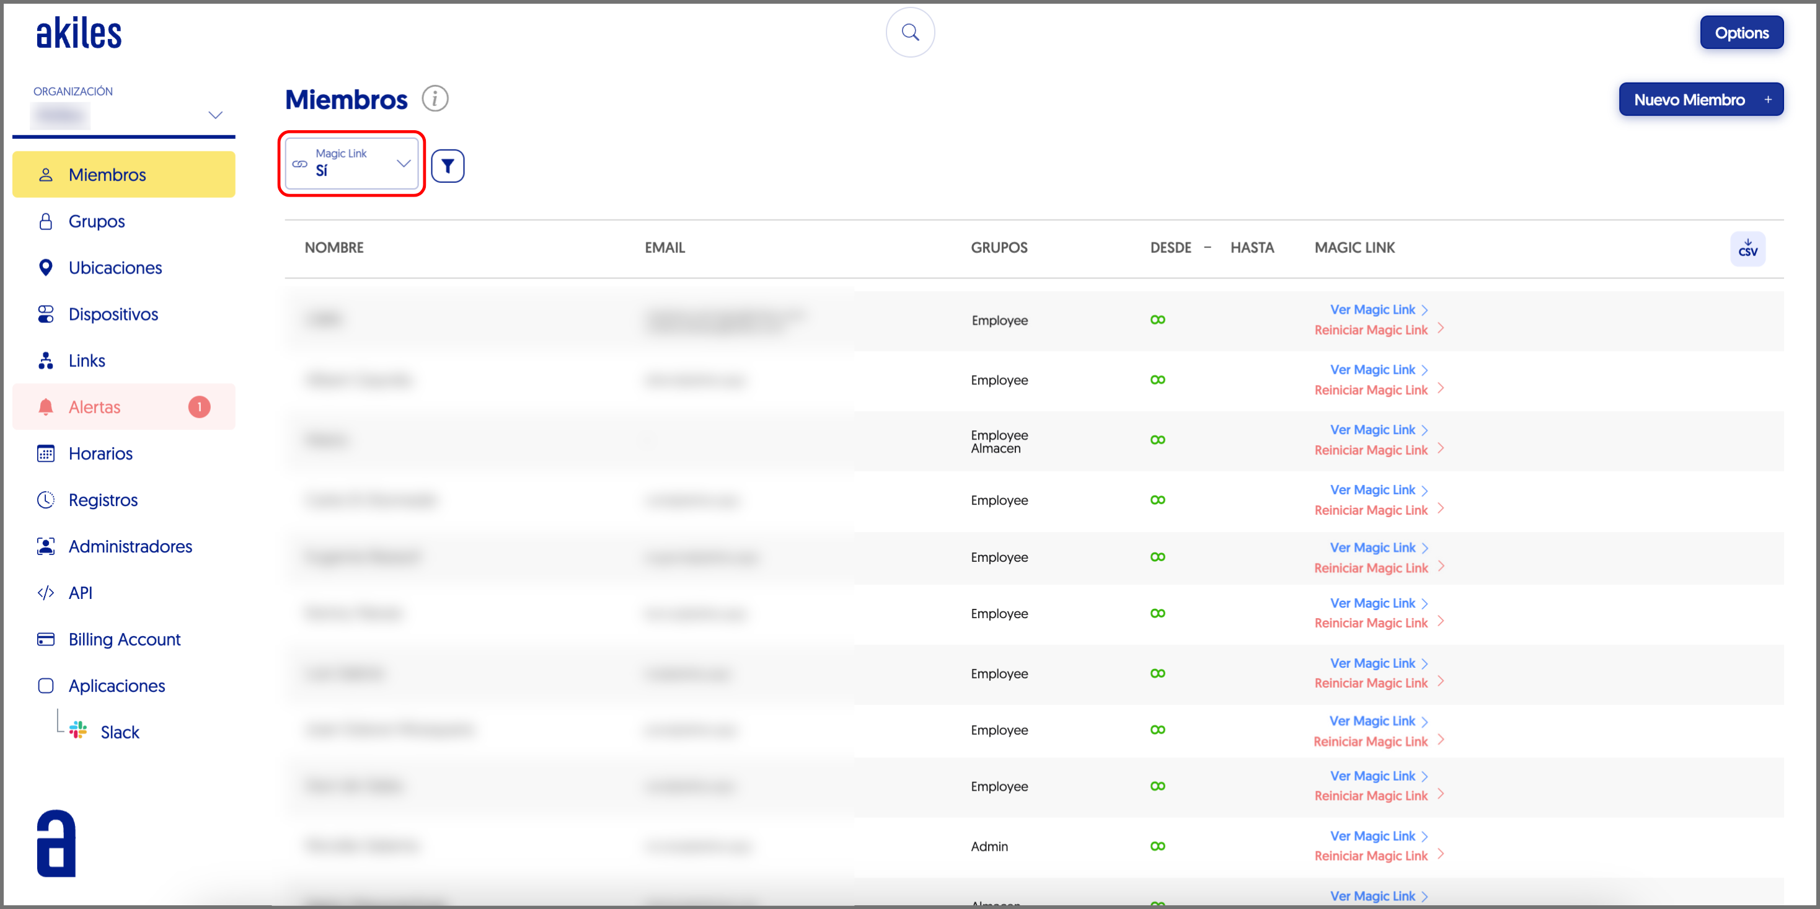This screenshot has height=909, width=1820.
Task: Click the info icon beside Miembros
Action: tap(435, 98)
